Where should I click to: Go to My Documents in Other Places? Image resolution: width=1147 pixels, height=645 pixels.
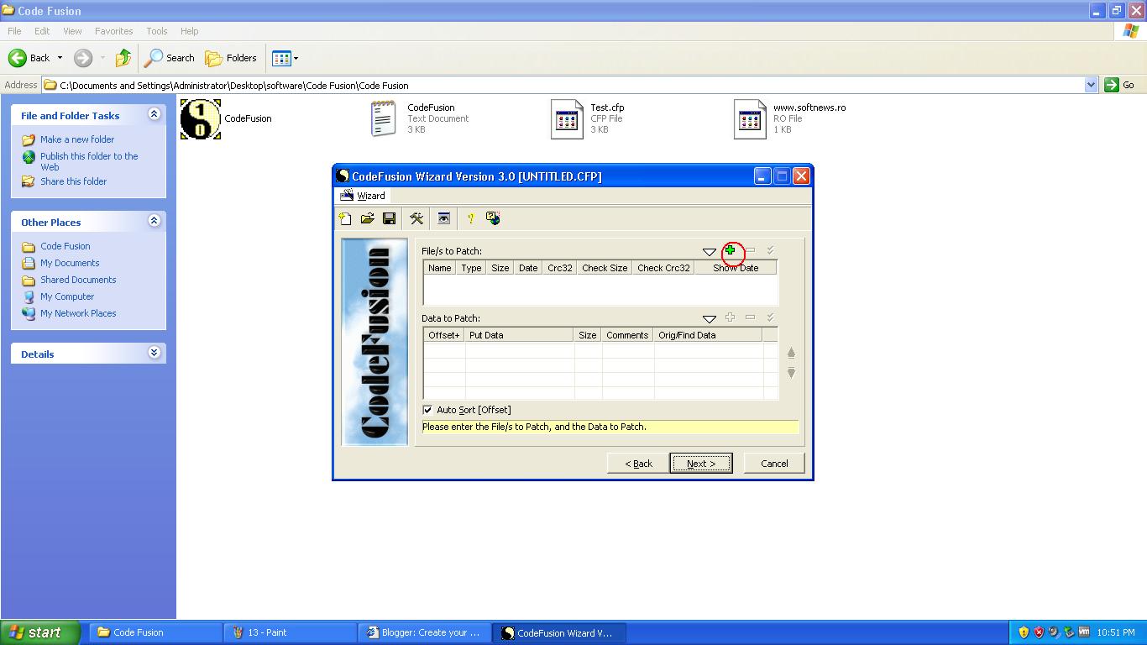70,263
